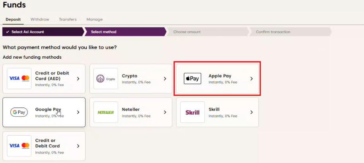Viewport: 364px width, 163px height.
Task: Open the Neteller chevron arrow
Action: 165,112
